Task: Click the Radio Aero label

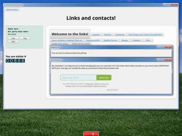Action: click(x=13, y=29)
